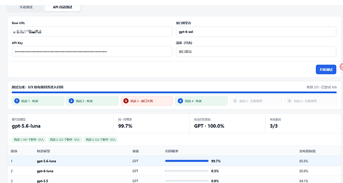Select the gpt-5.5 table row name
343x183 pixels.
(42, 181)
